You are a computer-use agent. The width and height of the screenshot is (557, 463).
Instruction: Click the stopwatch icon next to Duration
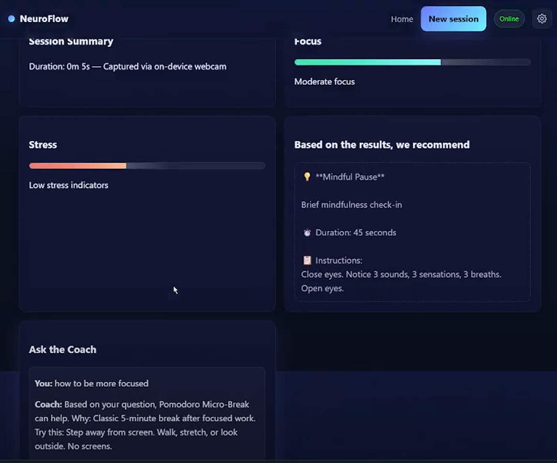tap(307, 232)
